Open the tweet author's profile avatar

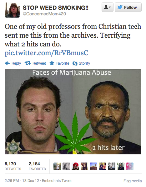click(x=12, y=10)
